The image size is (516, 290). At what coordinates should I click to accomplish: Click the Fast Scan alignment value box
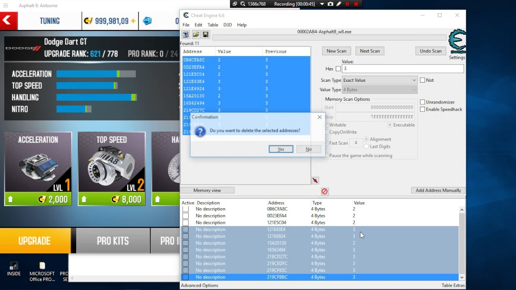(x=356, y=143)
